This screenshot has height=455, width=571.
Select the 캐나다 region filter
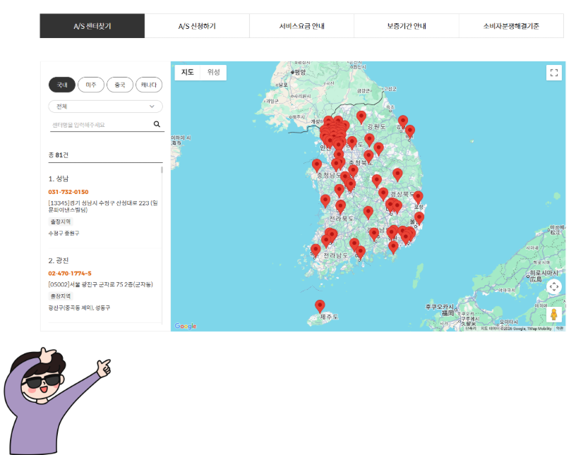(x=149, y=85)
